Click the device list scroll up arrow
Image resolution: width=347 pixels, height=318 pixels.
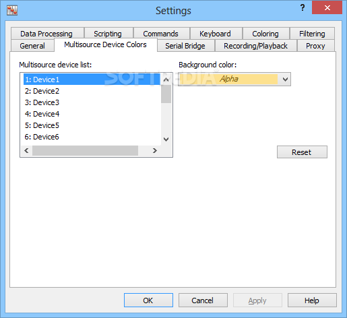point(166,79)
